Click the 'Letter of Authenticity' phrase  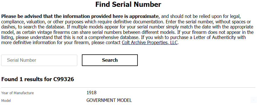coord(216,37)
